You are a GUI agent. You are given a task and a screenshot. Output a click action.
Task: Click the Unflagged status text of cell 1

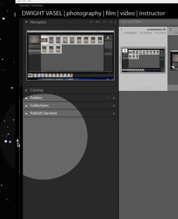pos(130,33)
